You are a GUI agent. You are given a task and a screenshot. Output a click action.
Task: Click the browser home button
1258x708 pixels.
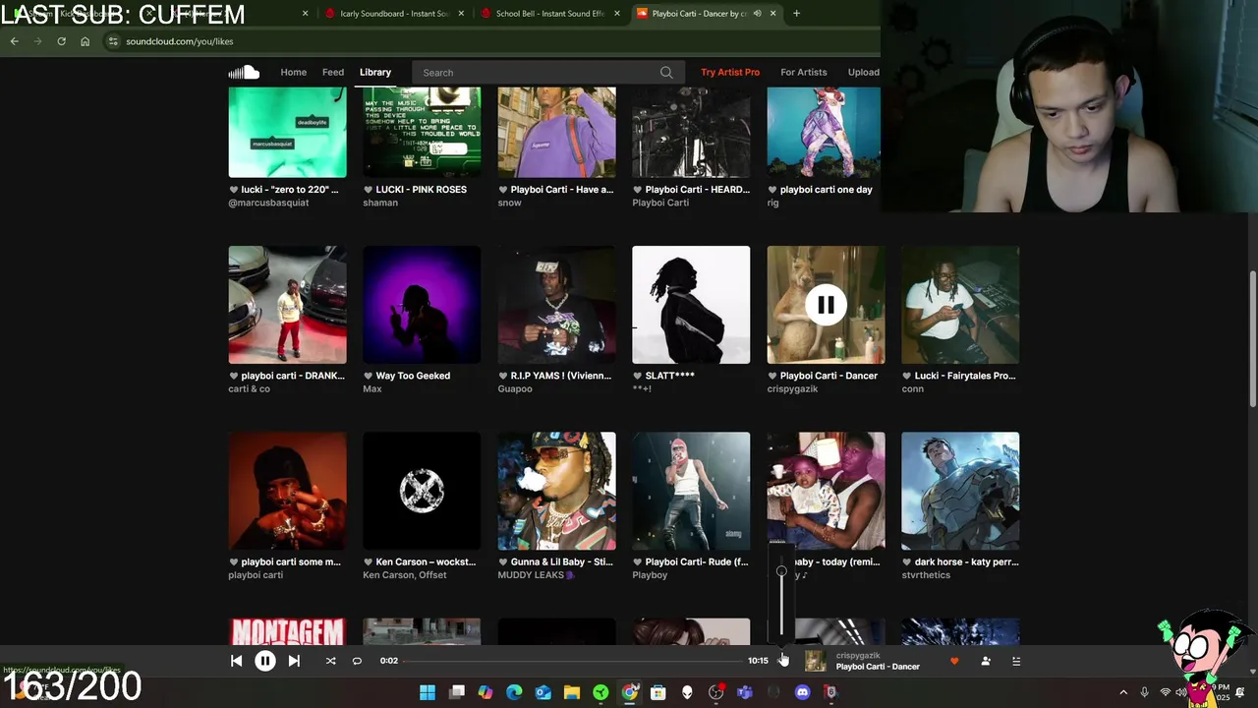(x=85, y=41)
